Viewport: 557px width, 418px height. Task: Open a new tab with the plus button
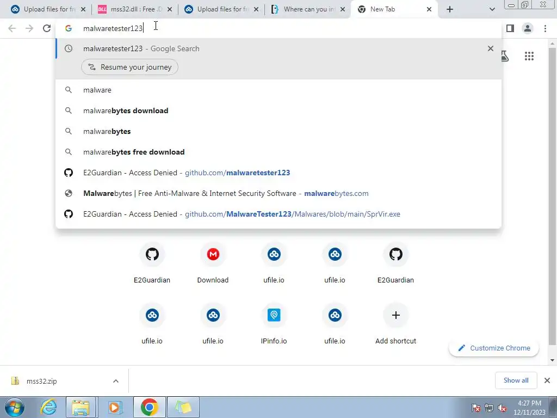450,9
